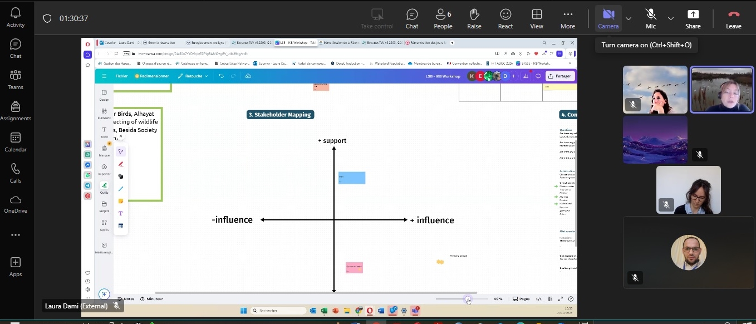Raise your hand in the meeting
This screenshot has height=324, width=756.
click(474, 18)
